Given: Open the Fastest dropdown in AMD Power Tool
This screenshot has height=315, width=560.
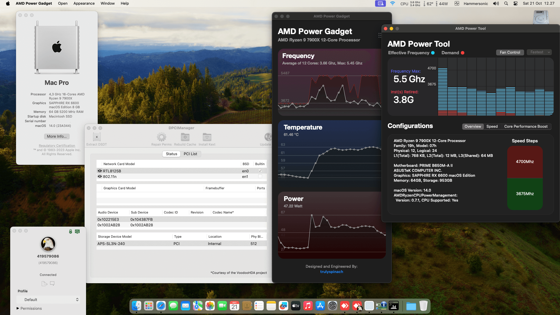Looking at the screenshot, I should point(539,52).
